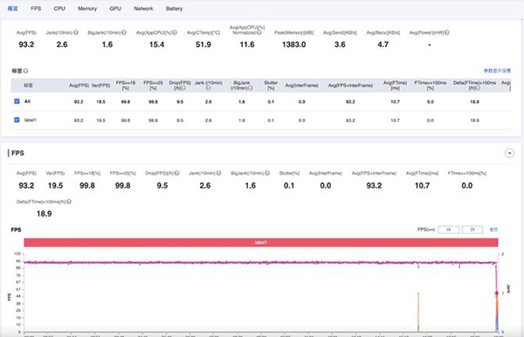The width and height of the screenshot is (524, 337).
Task: Click the Avg(Power)[mW] info icon
Action: 447,32
